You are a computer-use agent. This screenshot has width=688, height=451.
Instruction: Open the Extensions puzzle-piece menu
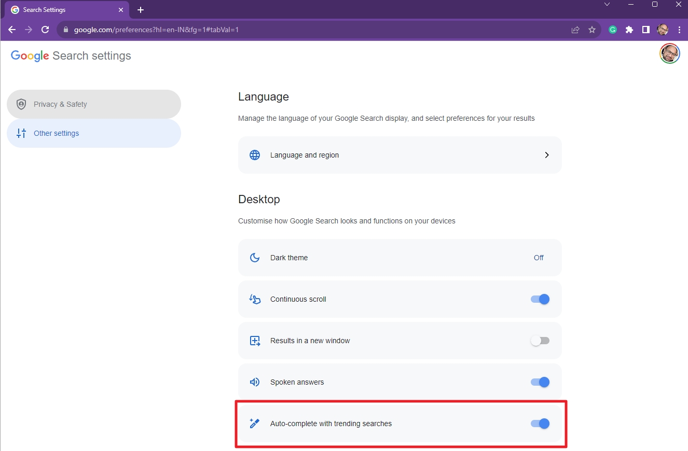[x=629, y=30]
